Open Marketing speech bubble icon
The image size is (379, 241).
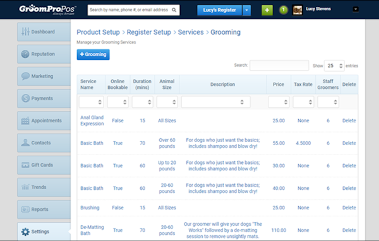click(x=25, y=76)
